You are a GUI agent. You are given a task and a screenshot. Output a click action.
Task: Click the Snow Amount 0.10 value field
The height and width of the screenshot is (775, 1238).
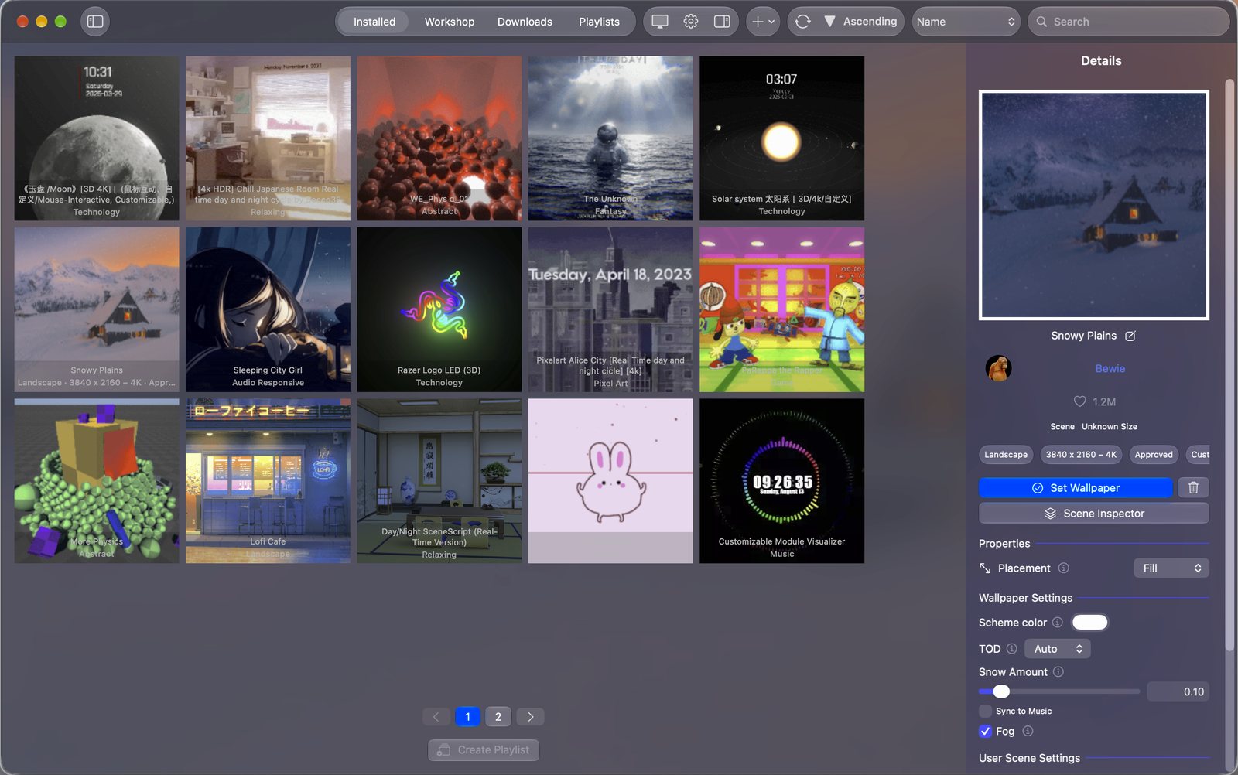1178,691
